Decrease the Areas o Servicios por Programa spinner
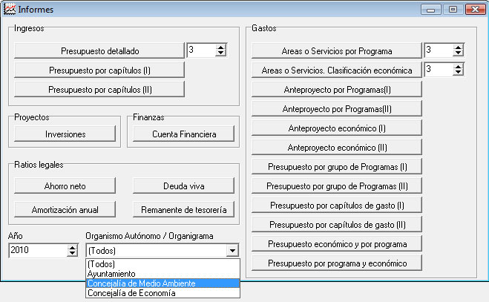Image resolution: width=489 pixels, height=302 pixels. tap(458, 53)
